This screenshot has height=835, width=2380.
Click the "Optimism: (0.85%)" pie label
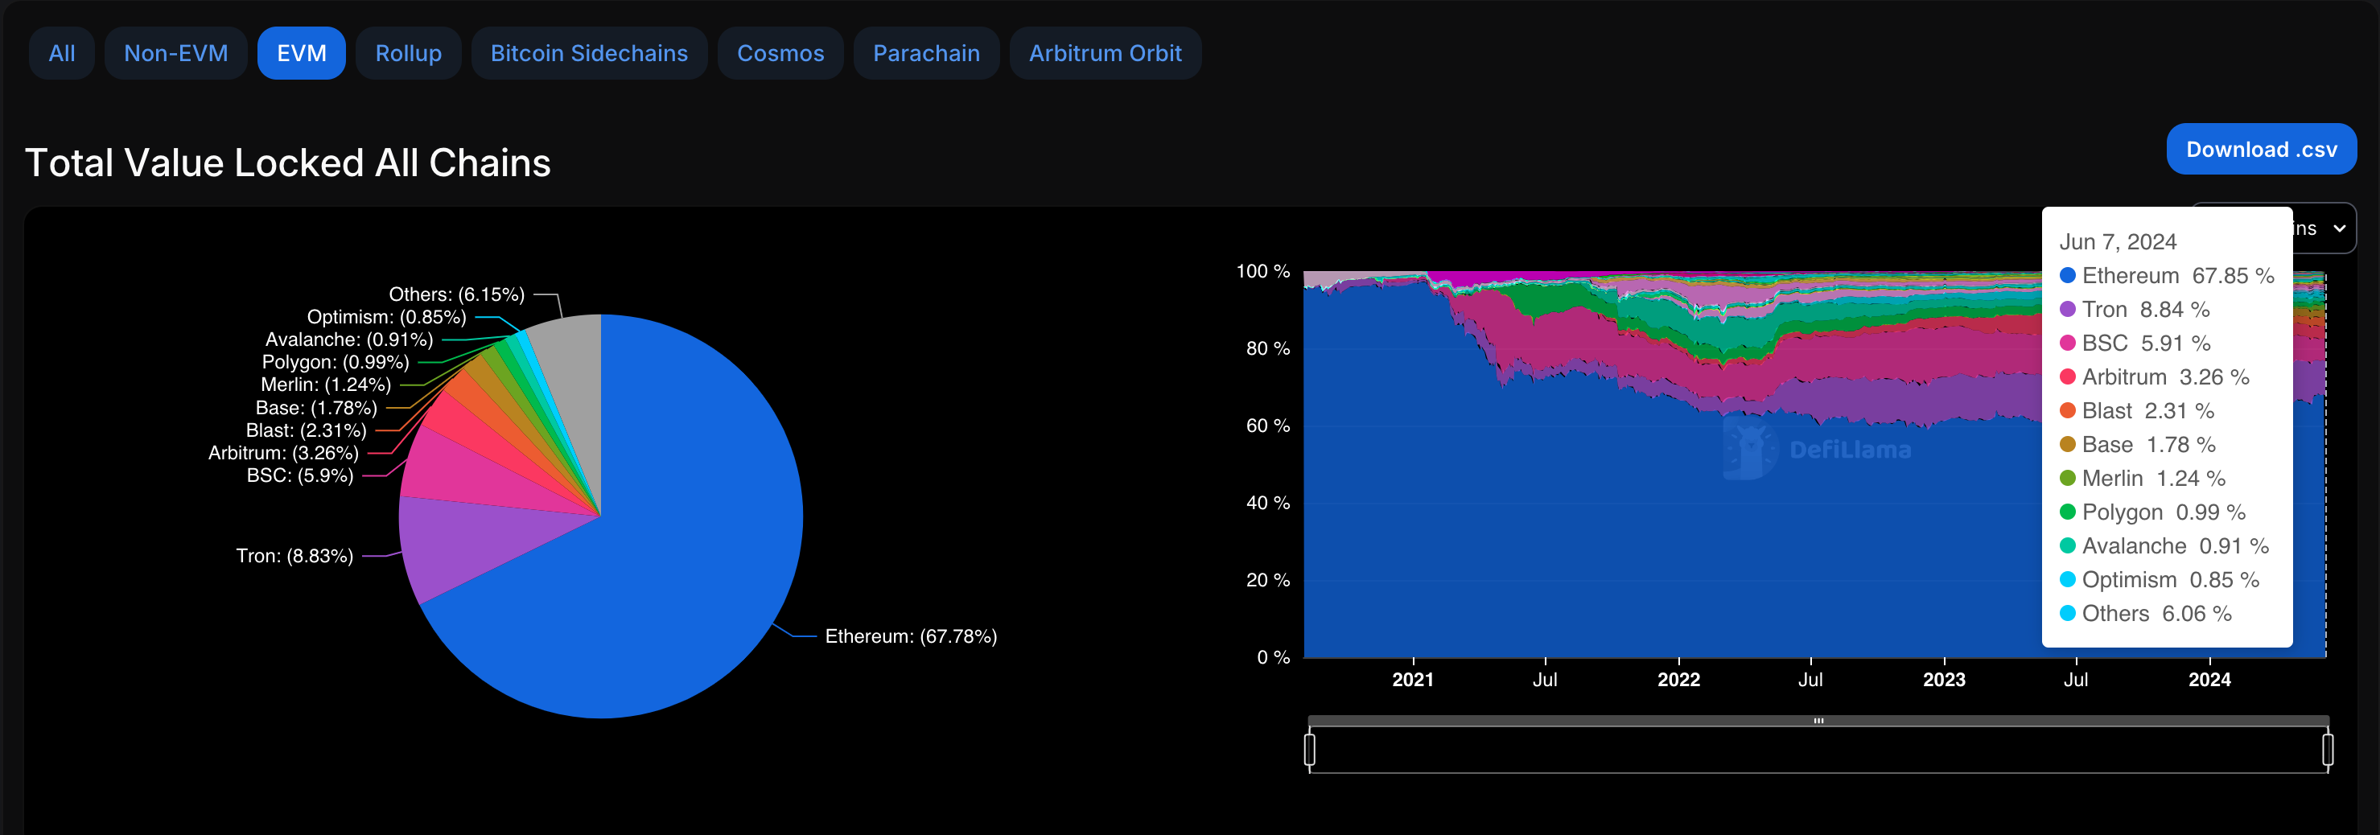[386, 317]
